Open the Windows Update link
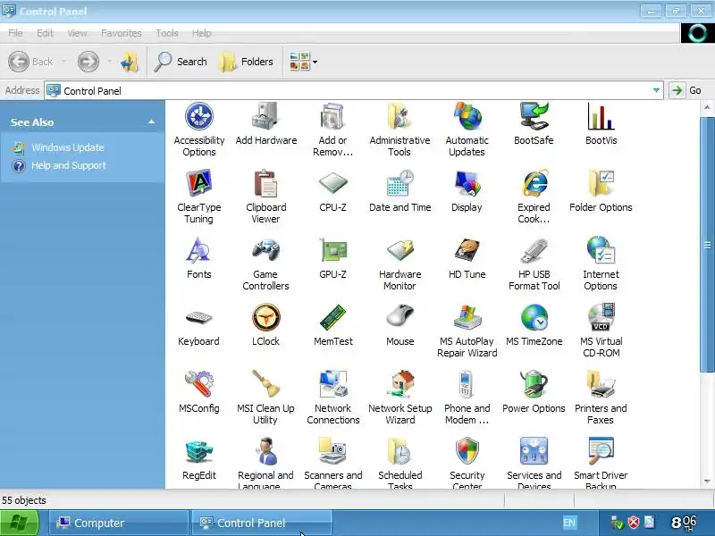Image resolution: width=715 pixels, height=536 pixels. (68, 147)
